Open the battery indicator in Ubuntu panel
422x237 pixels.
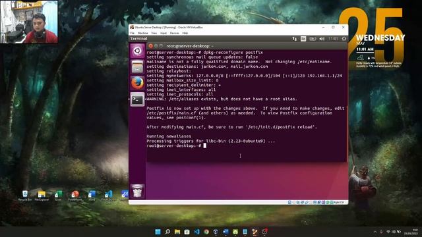(313, 39)
